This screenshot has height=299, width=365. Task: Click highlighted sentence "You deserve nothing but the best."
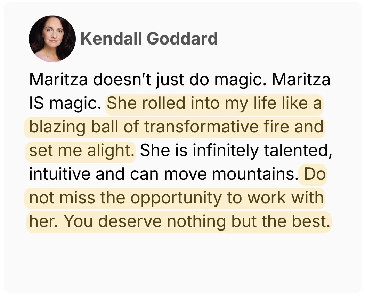[196, 222]
